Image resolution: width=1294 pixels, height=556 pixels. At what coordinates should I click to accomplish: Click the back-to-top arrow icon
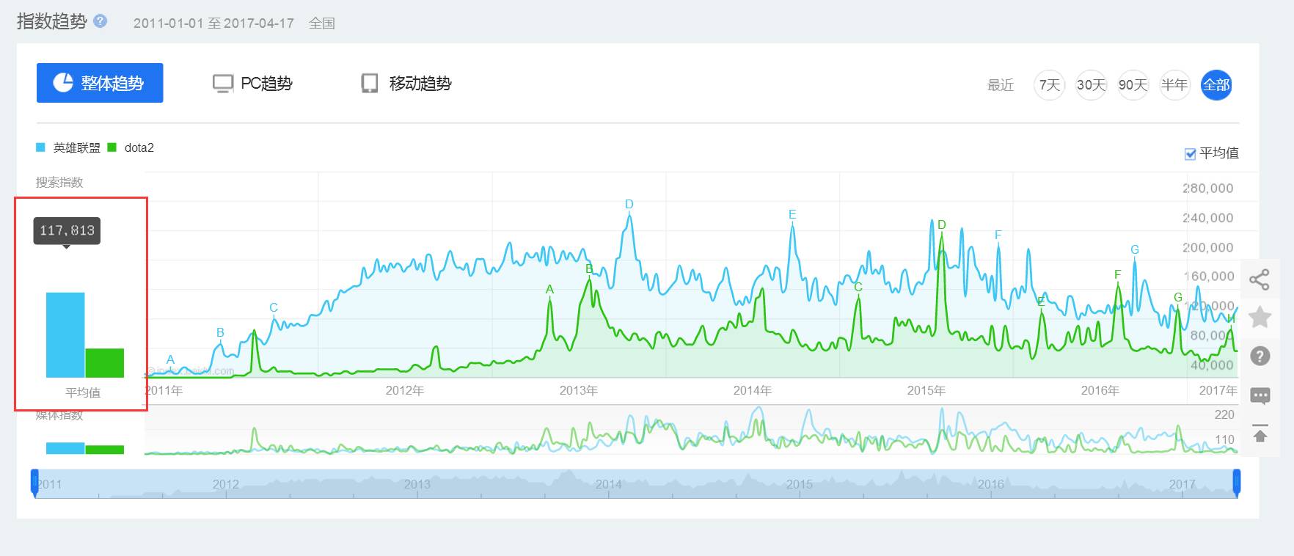(x=1260, y=434)
